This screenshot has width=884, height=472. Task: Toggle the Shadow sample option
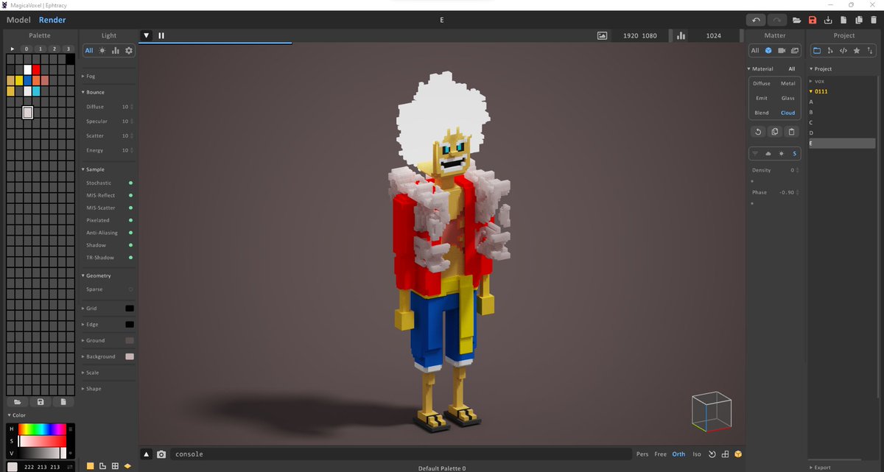click(131, 245)
